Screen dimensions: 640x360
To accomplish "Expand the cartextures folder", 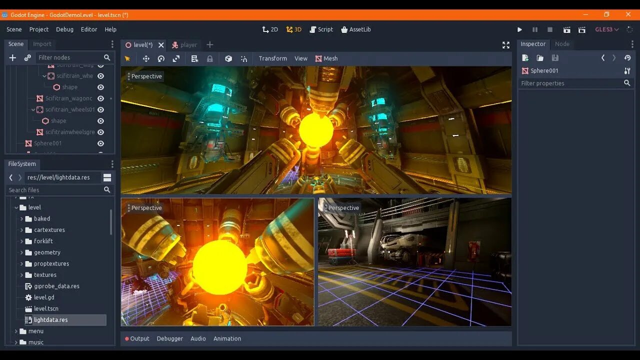I will (21, 230).
